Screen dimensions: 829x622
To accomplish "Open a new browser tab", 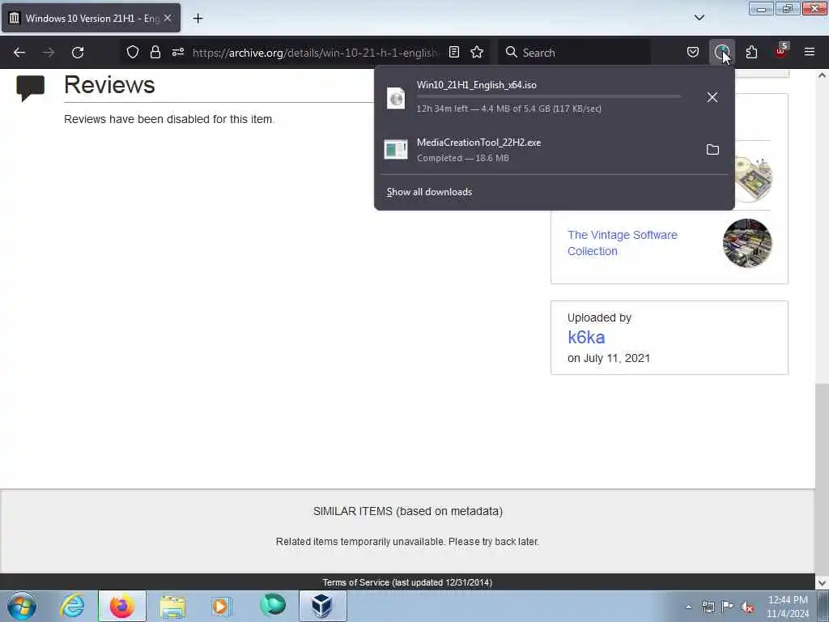I will tap(198, 19).
